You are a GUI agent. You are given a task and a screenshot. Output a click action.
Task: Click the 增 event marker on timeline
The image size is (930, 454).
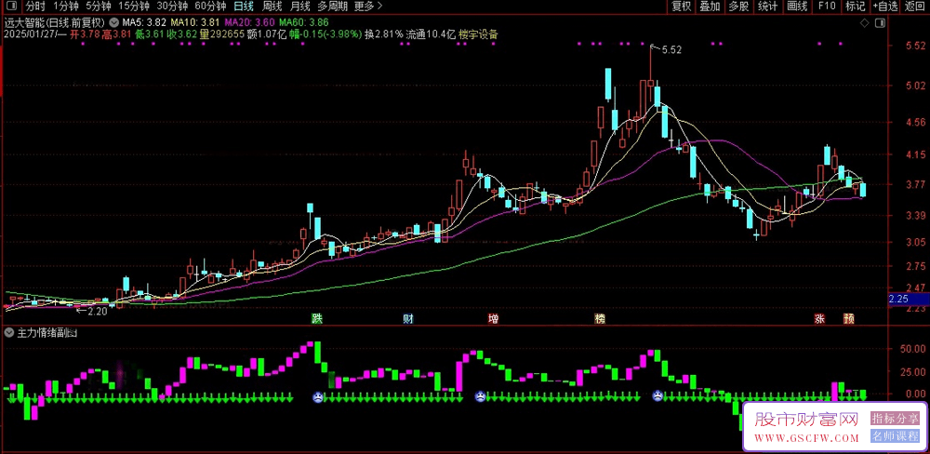click(x=493, y=319)
